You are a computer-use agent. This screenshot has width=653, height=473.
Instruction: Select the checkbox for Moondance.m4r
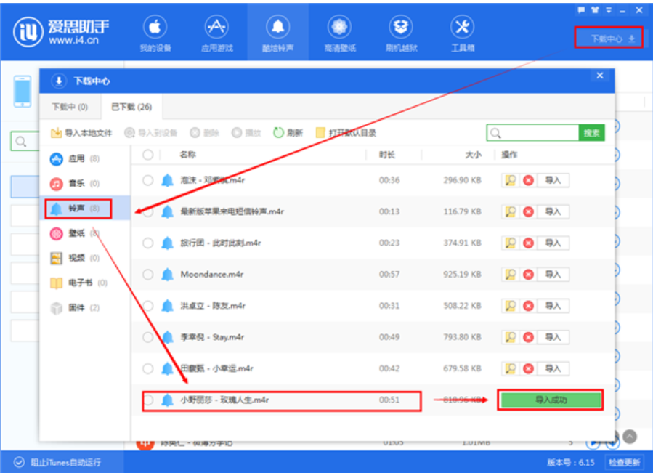(x=148, y=274)
